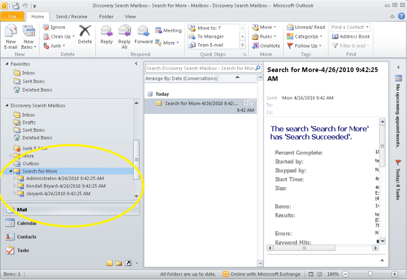Open the Categorize dropdown
This screenshot has width=407, height=280.
[x=306, y=37]
